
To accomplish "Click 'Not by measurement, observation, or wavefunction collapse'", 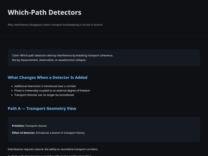I will [49, 60].
